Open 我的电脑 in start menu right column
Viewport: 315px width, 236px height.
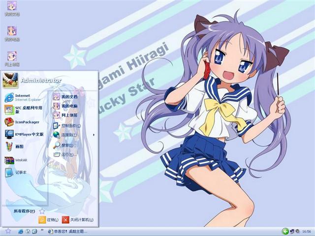coord(65,106)
